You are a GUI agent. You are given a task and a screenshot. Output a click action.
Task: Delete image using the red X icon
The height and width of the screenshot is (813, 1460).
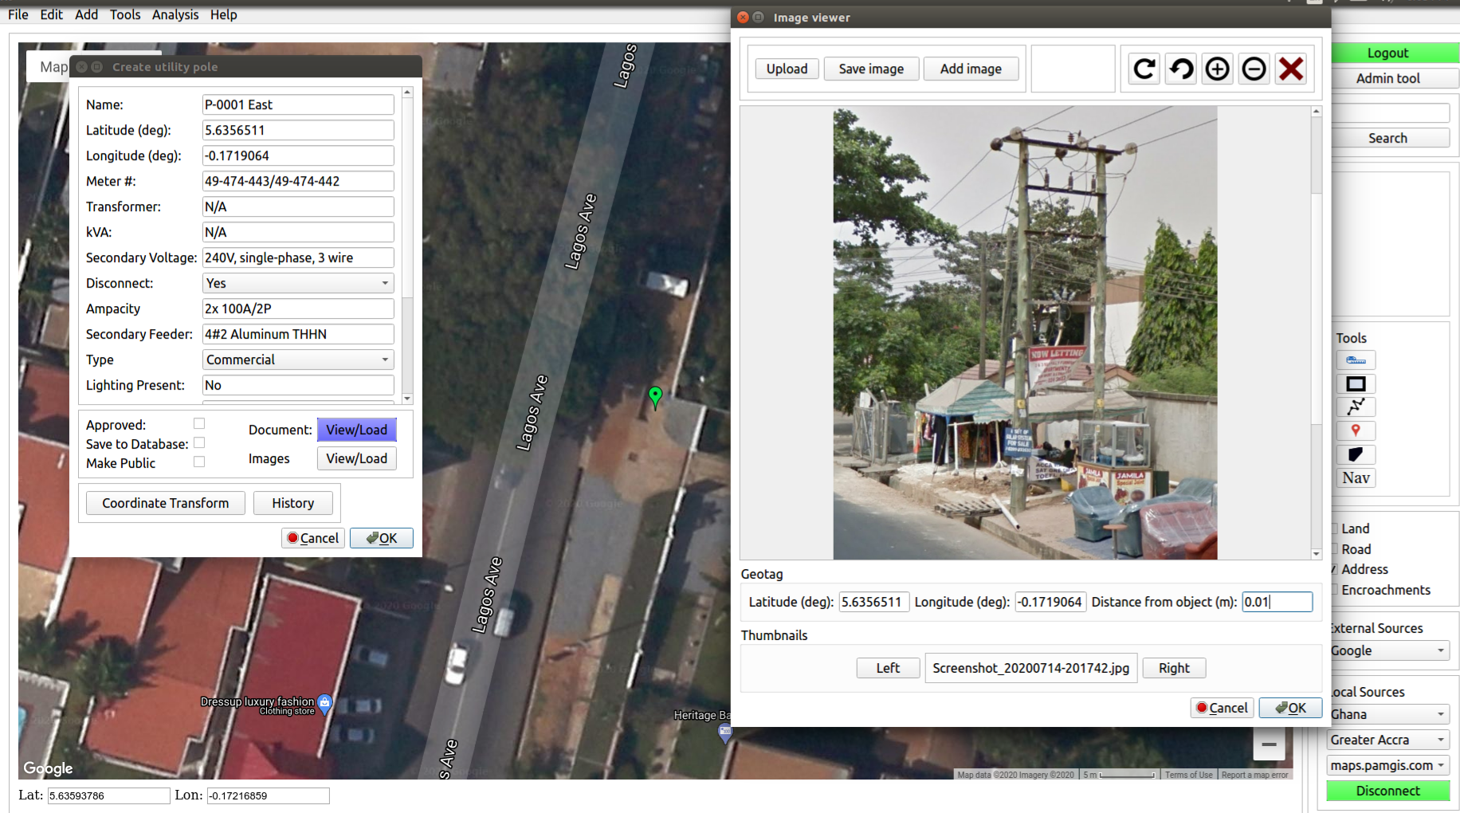point(1291,69)
